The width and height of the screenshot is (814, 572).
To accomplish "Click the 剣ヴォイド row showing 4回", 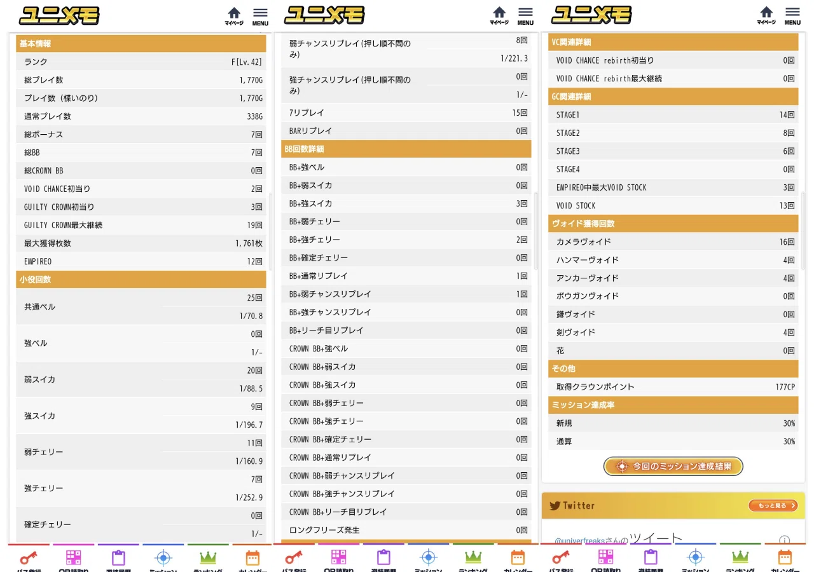I will (673, 332).
